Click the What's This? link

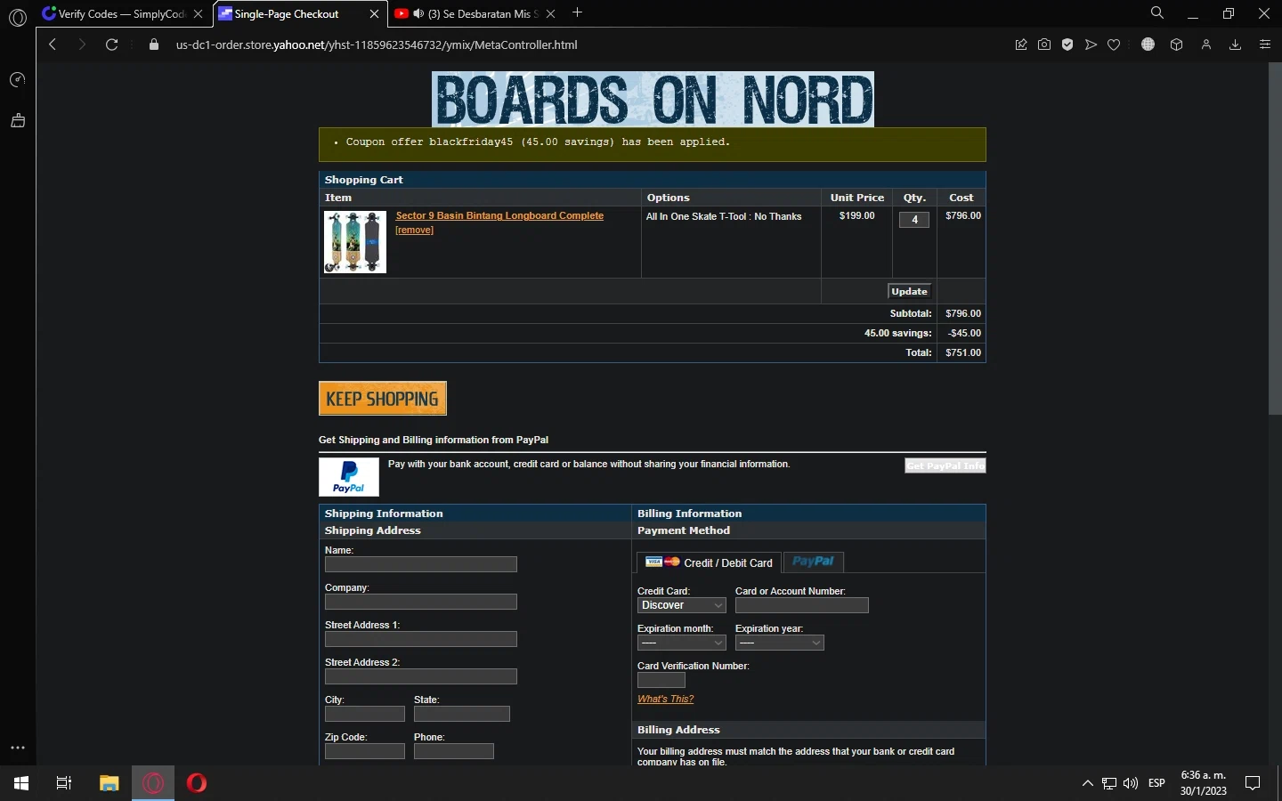pos(665,699)
